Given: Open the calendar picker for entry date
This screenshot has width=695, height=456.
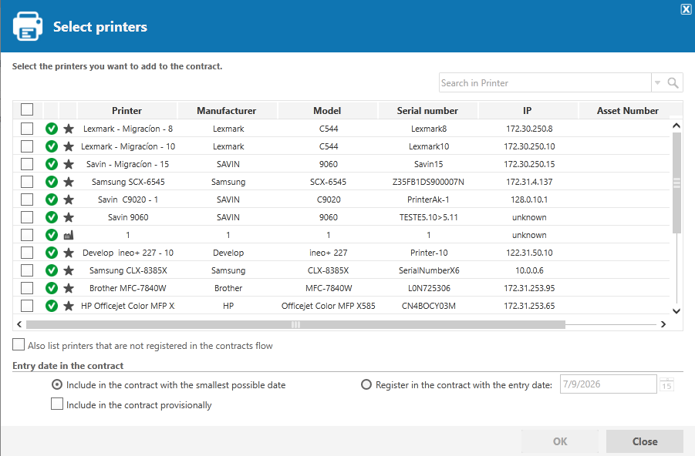Looking at the screenshot, I should 666,384.
